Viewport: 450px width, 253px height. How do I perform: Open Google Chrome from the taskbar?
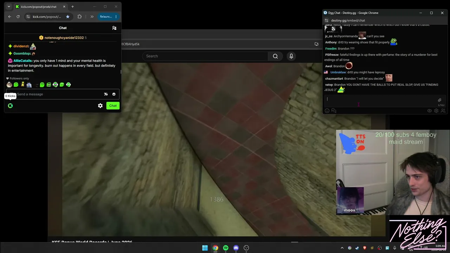(x=215, y=248)
